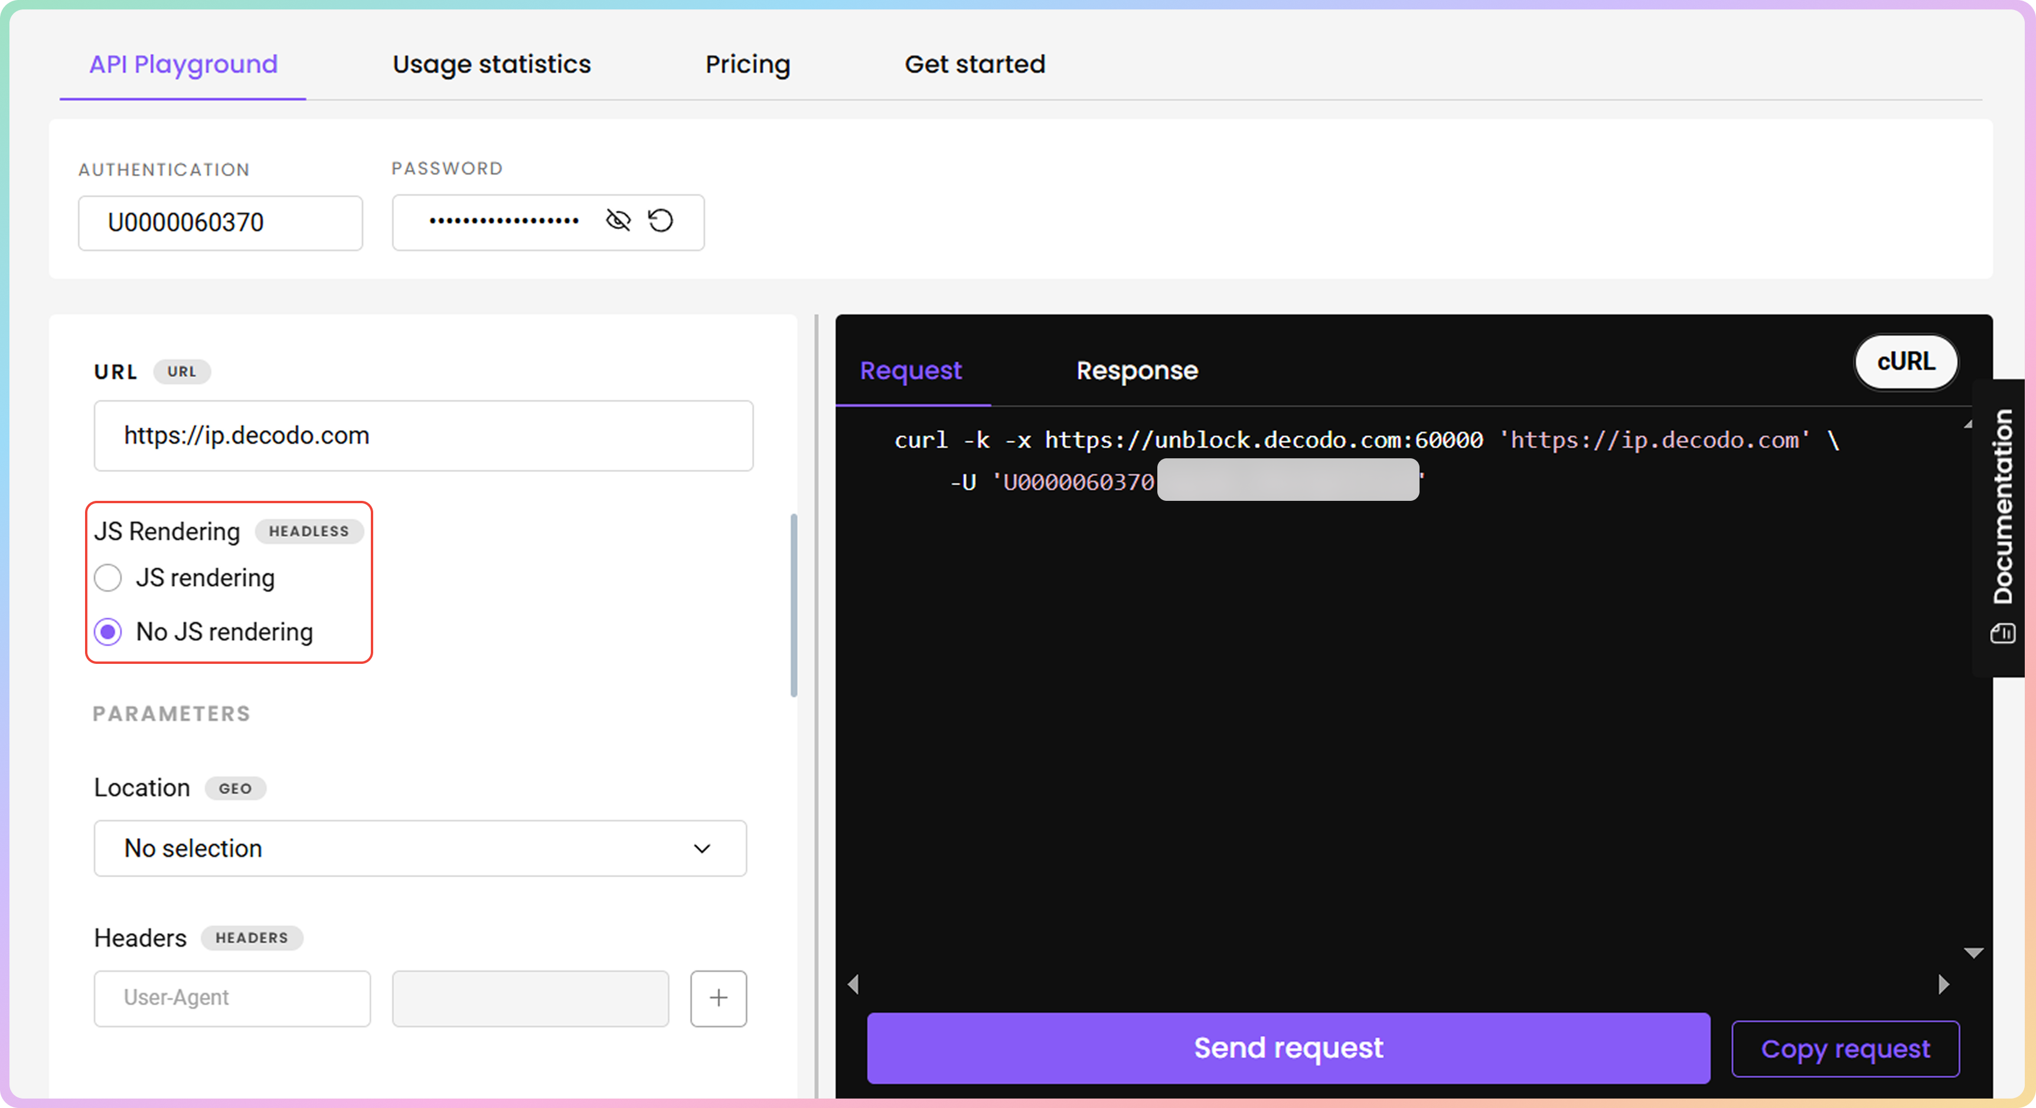Click the Send request button
Image resolution: width=2036 pixels, height=1108 pixels.
coord(1288,1048)
